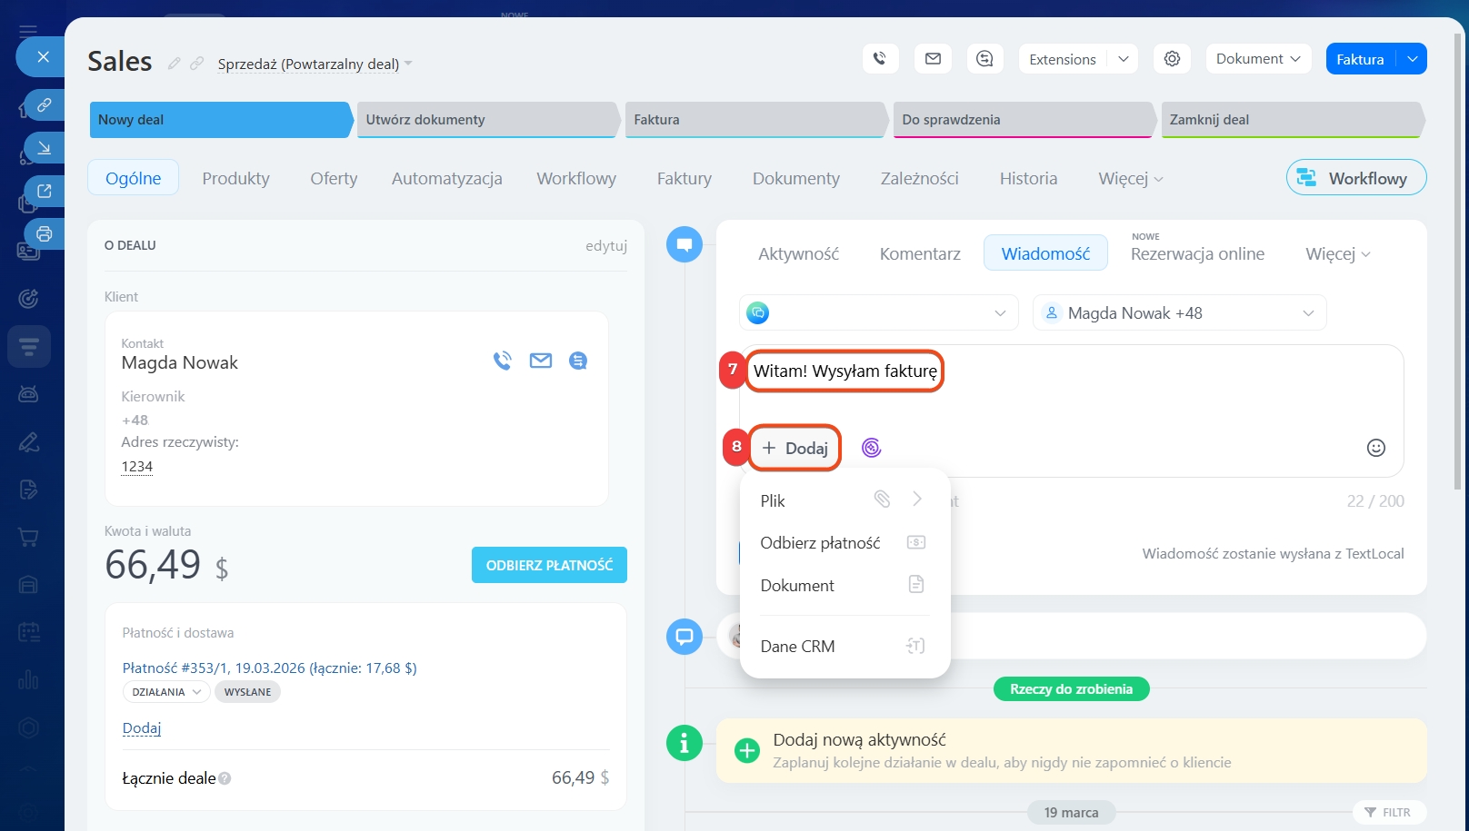
Task: Click the edytuj link in O dealu
Action: coord(605,245)
